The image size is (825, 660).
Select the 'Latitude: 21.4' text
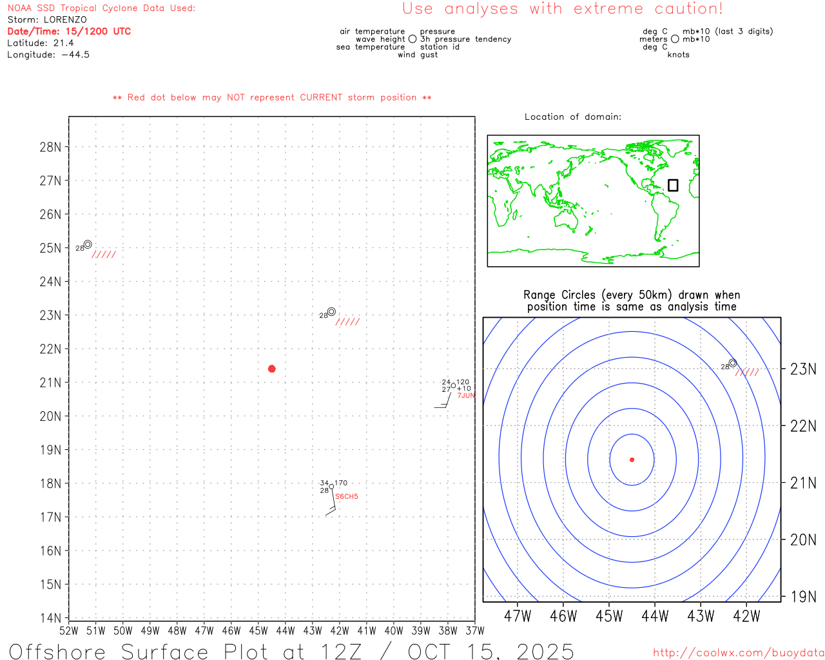tap(41, 43)
